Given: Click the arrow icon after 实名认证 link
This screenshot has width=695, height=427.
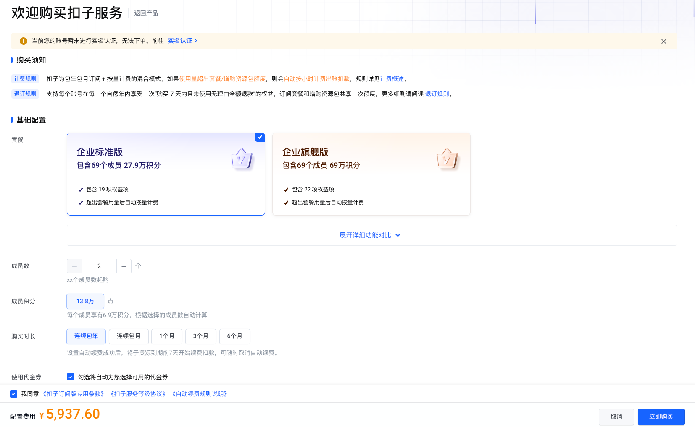Looking at the screenshot, I should pyautogui.click(x=196, y=41).
